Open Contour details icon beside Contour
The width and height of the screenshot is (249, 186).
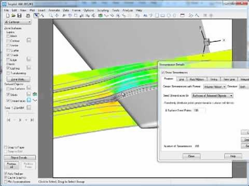pyautogui.click(x=29, y=40)
